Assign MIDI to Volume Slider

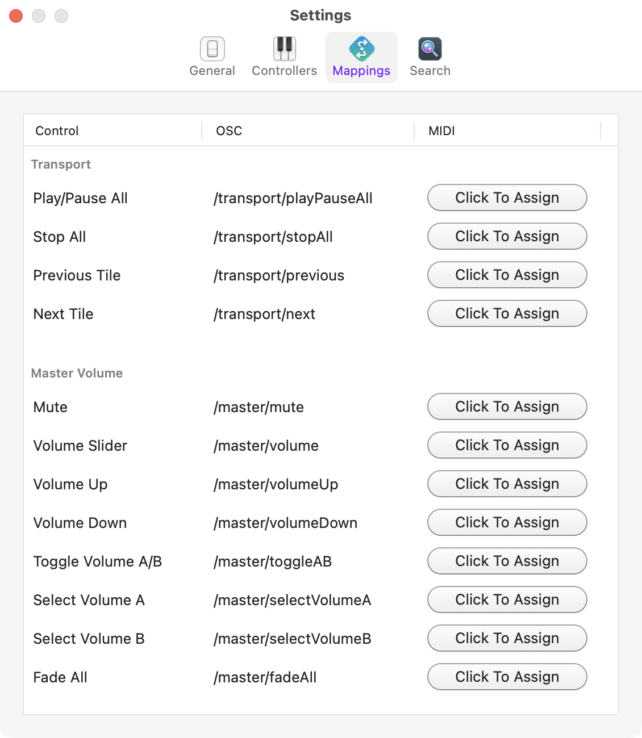[507, 445]
